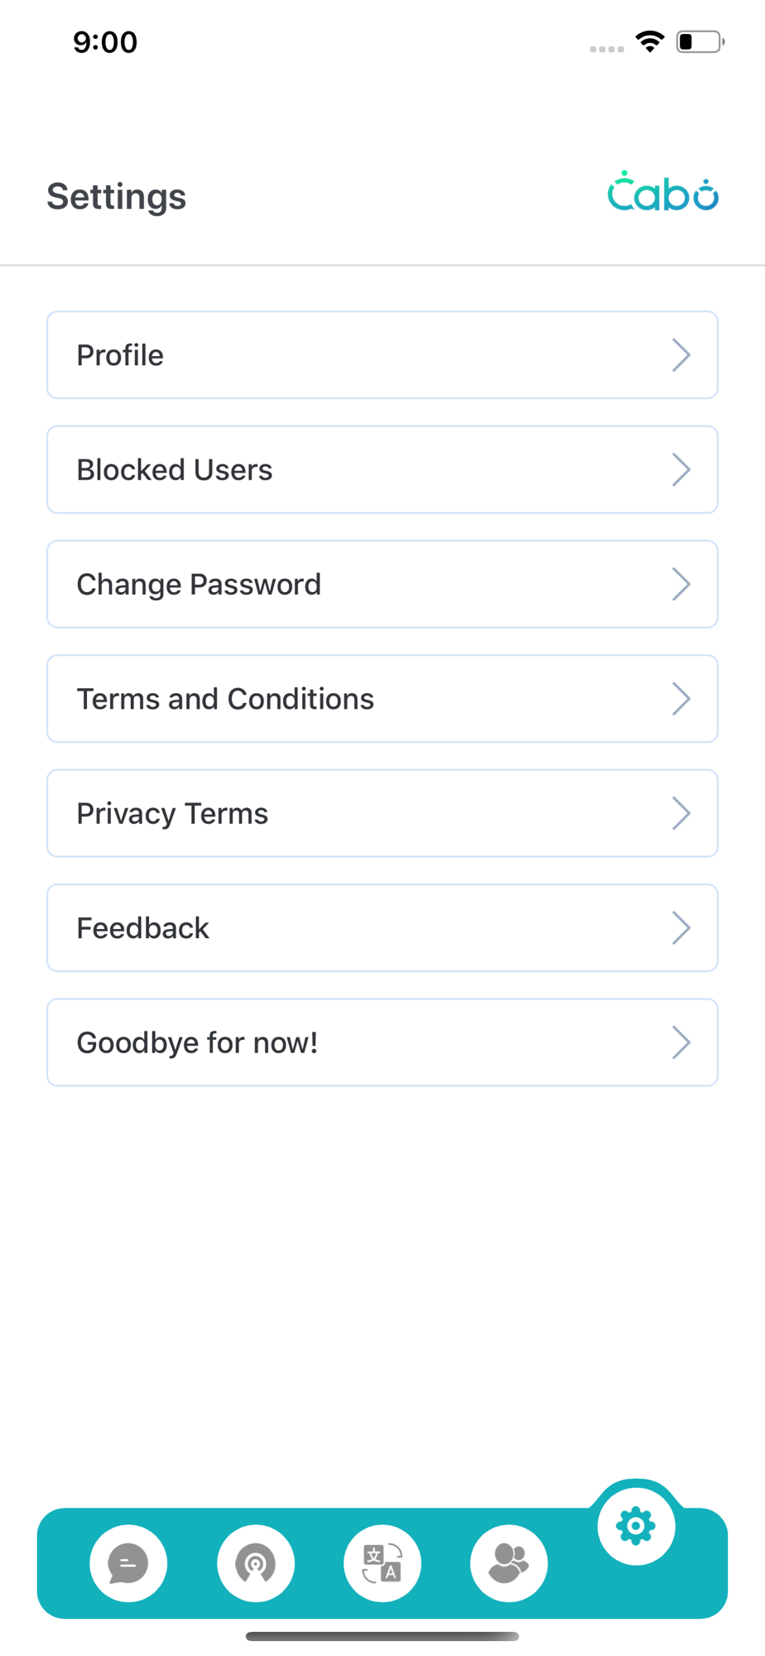The image size is (765, 1656).
Task: Tap the battery icon in status bar
Action: [x=700, y=41]
